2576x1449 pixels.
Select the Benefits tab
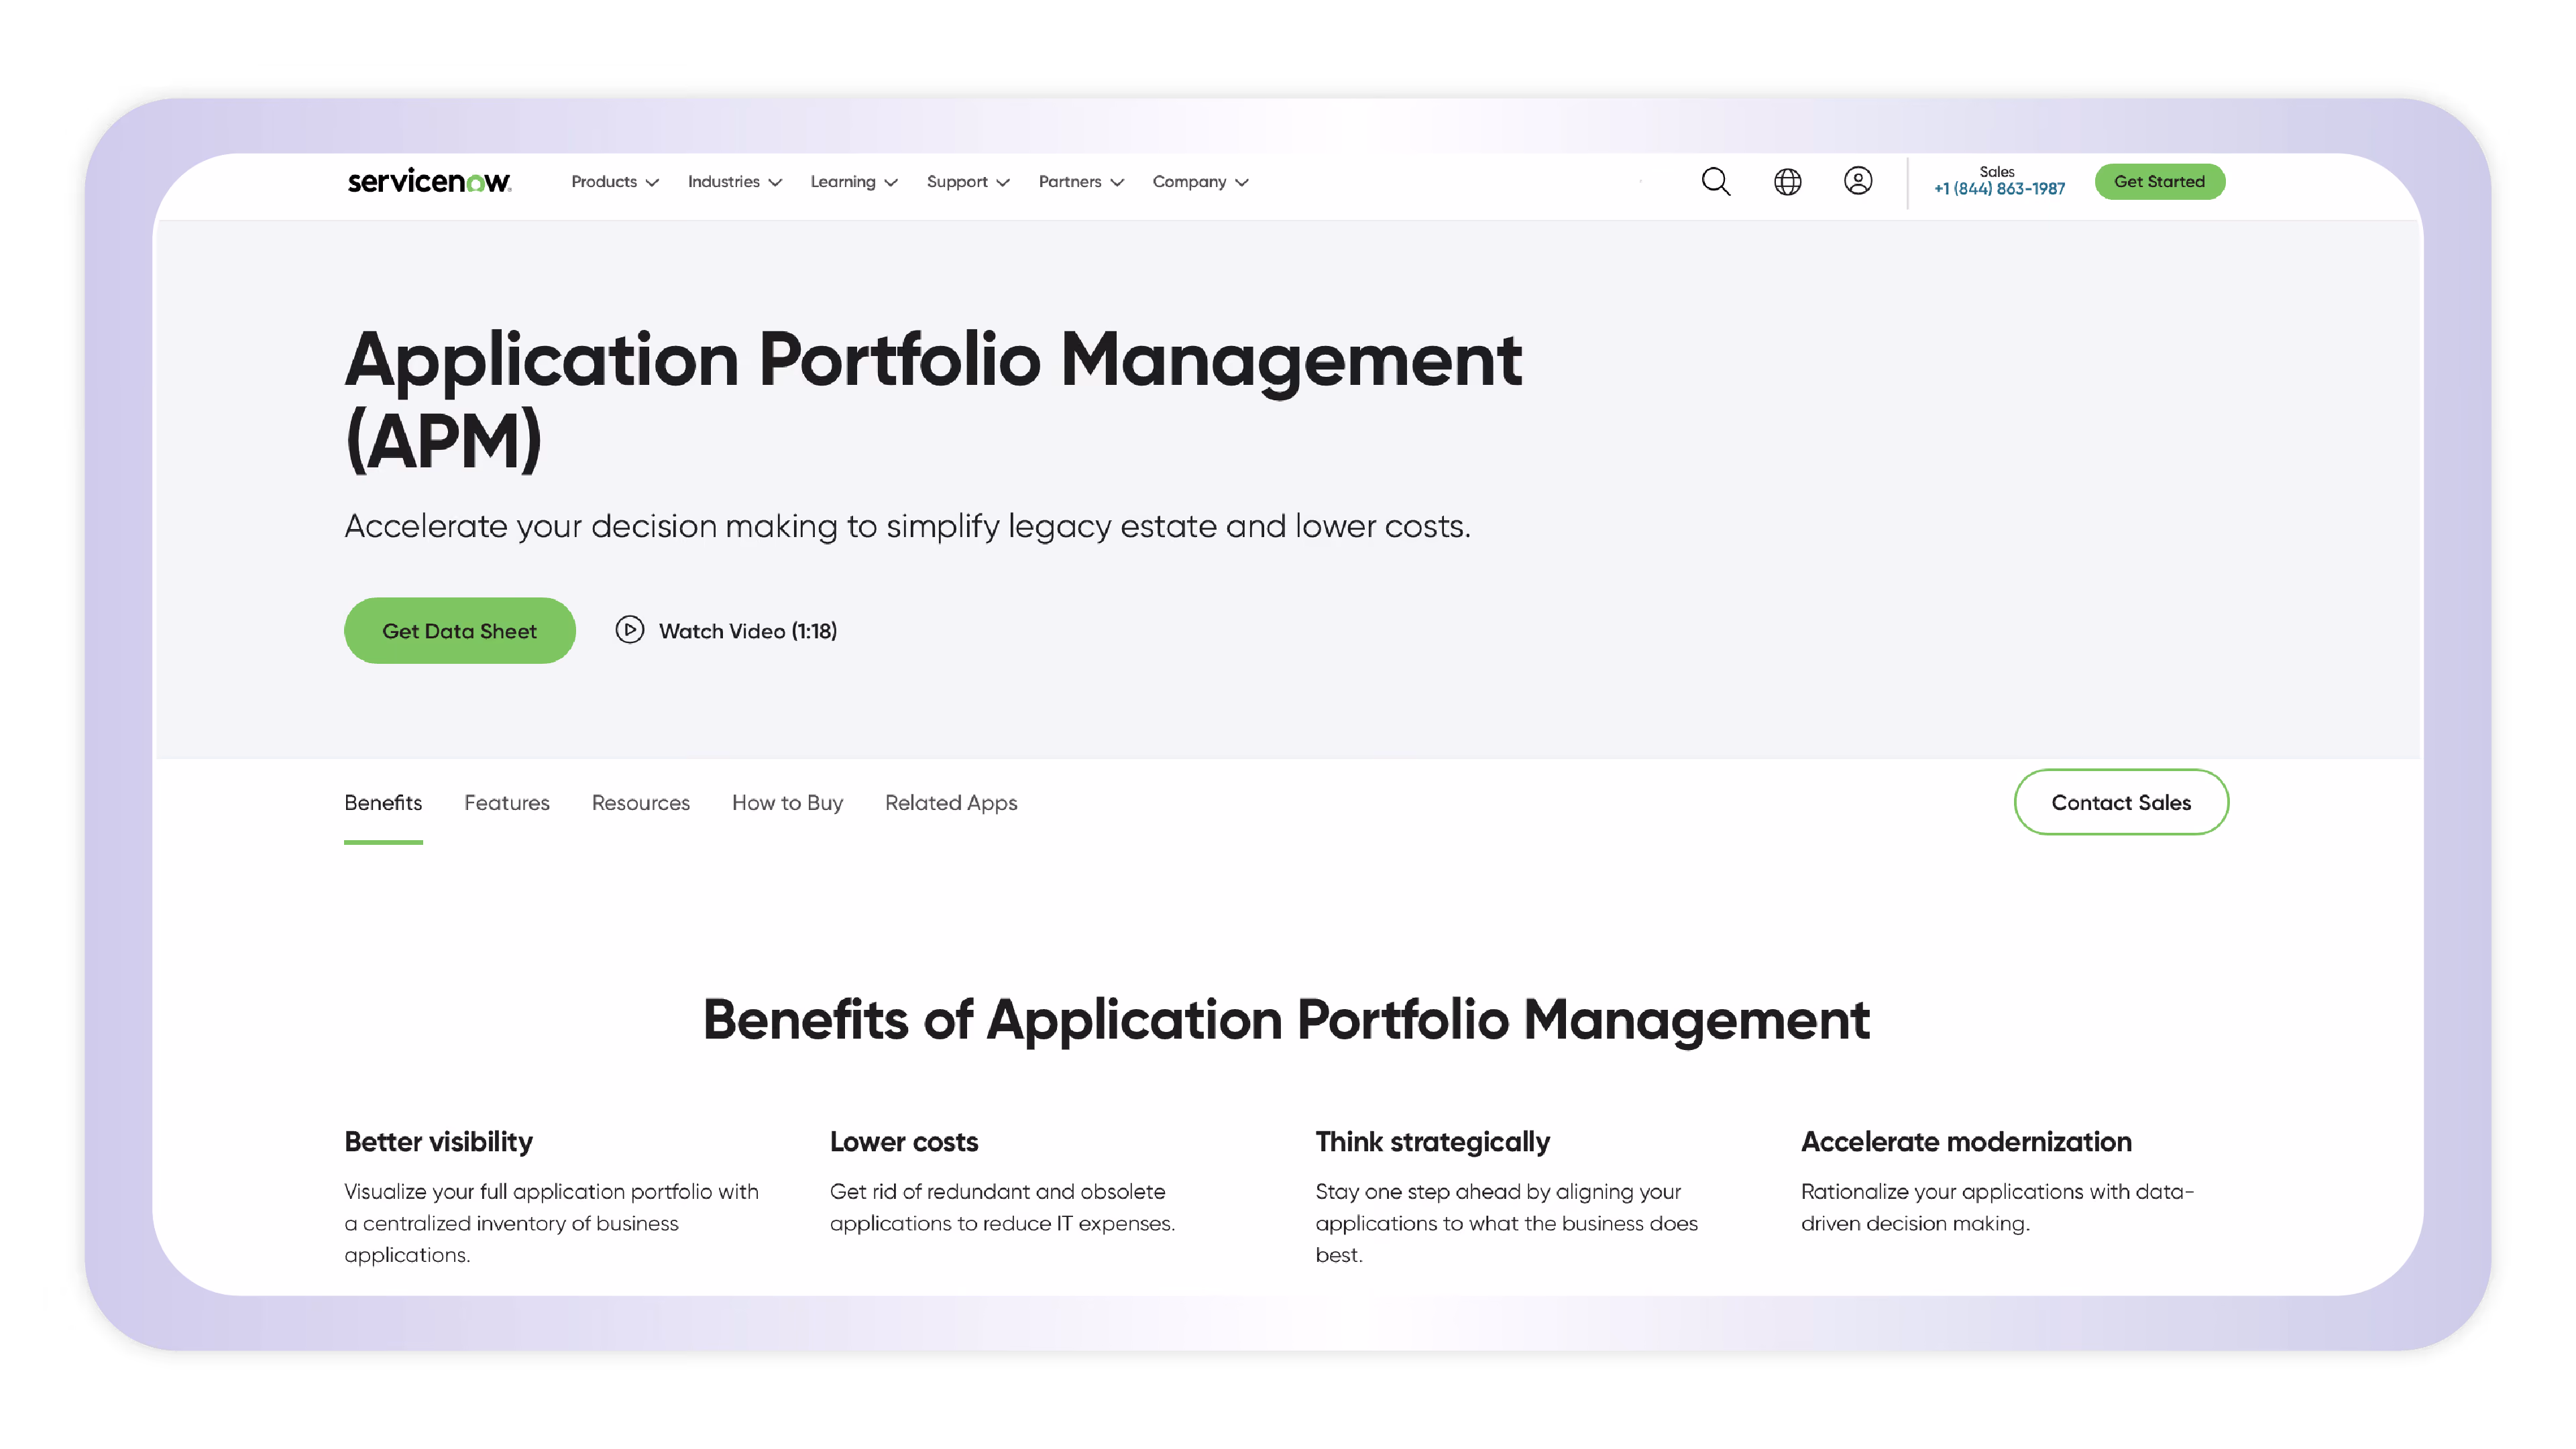[x=383, y=803]
